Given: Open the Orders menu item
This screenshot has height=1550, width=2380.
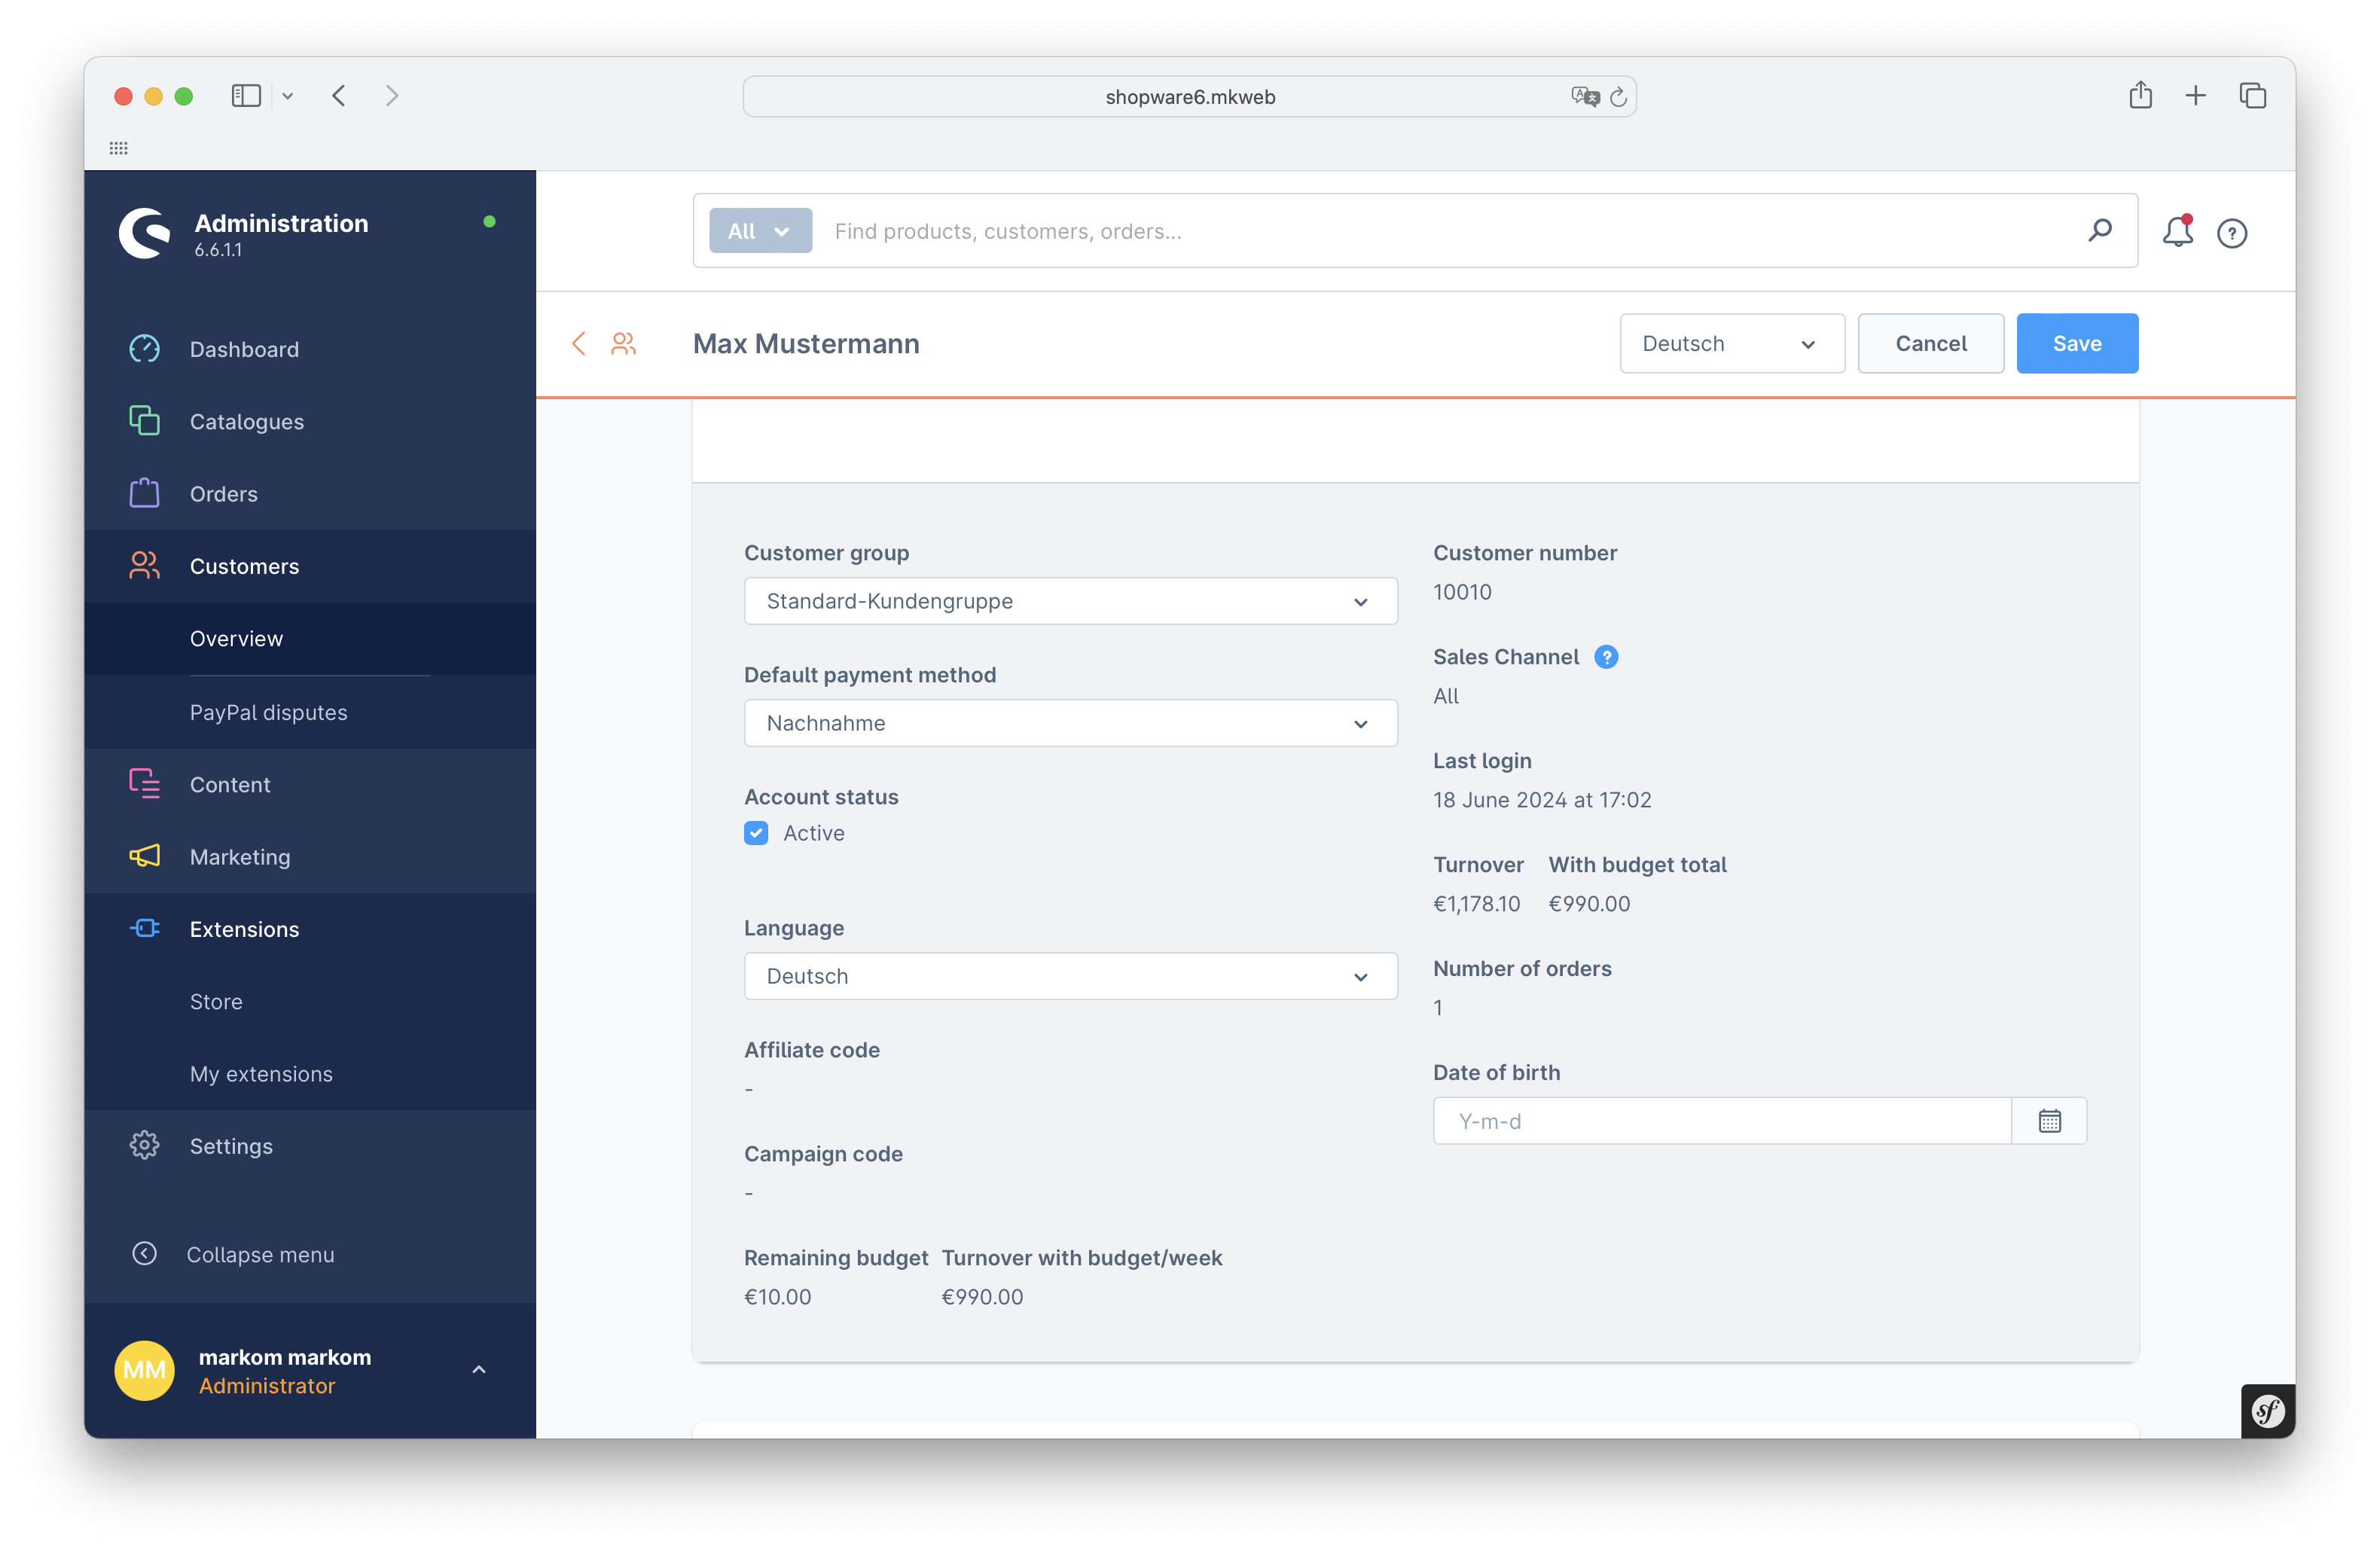Looking at the screenshot, I should 224,494.
